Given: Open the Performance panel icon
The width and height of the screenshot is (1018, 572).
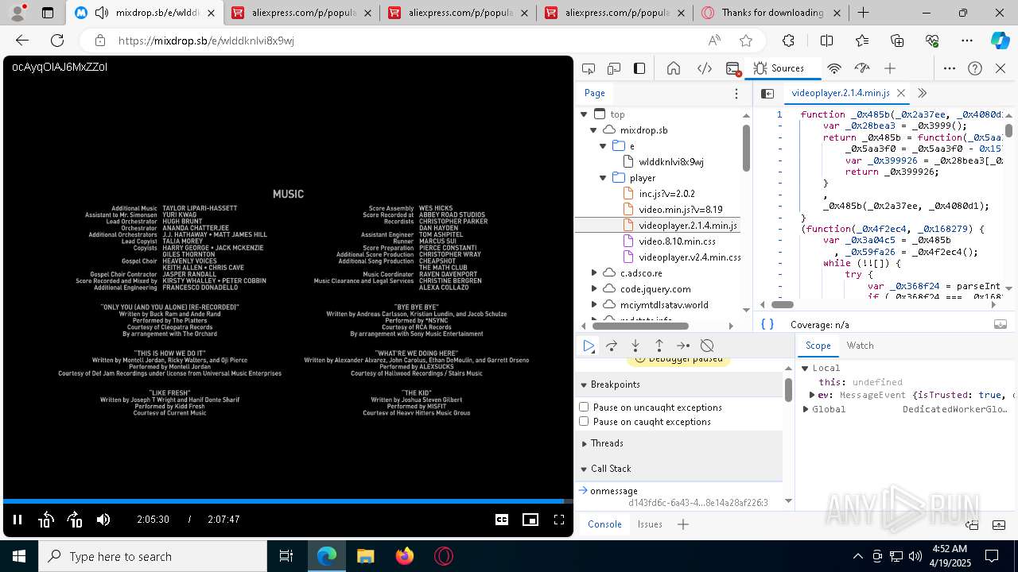Looking at the screenshot, I should (x=862, y=68).
